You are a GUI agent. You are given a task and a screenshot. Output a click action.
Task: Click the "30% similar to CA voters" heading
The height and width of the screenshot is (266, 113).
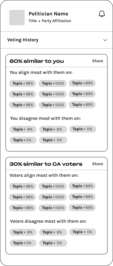tap(46, 164)
